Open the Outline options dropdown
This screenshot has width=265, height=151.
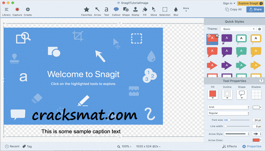click(227, 94)
